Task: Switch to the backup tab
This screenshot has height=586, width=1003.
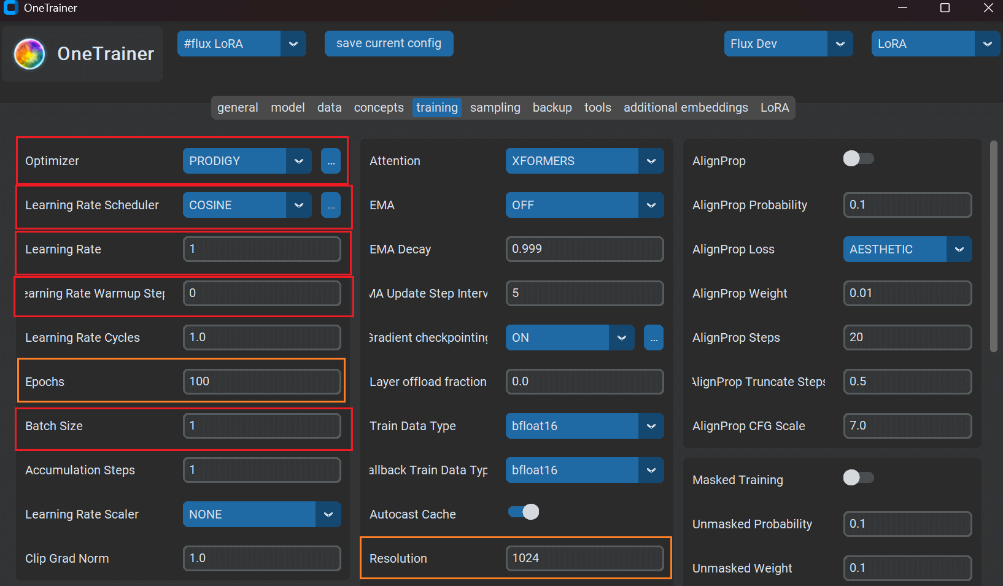Action: pyautogui.click(x=552, y=107)
